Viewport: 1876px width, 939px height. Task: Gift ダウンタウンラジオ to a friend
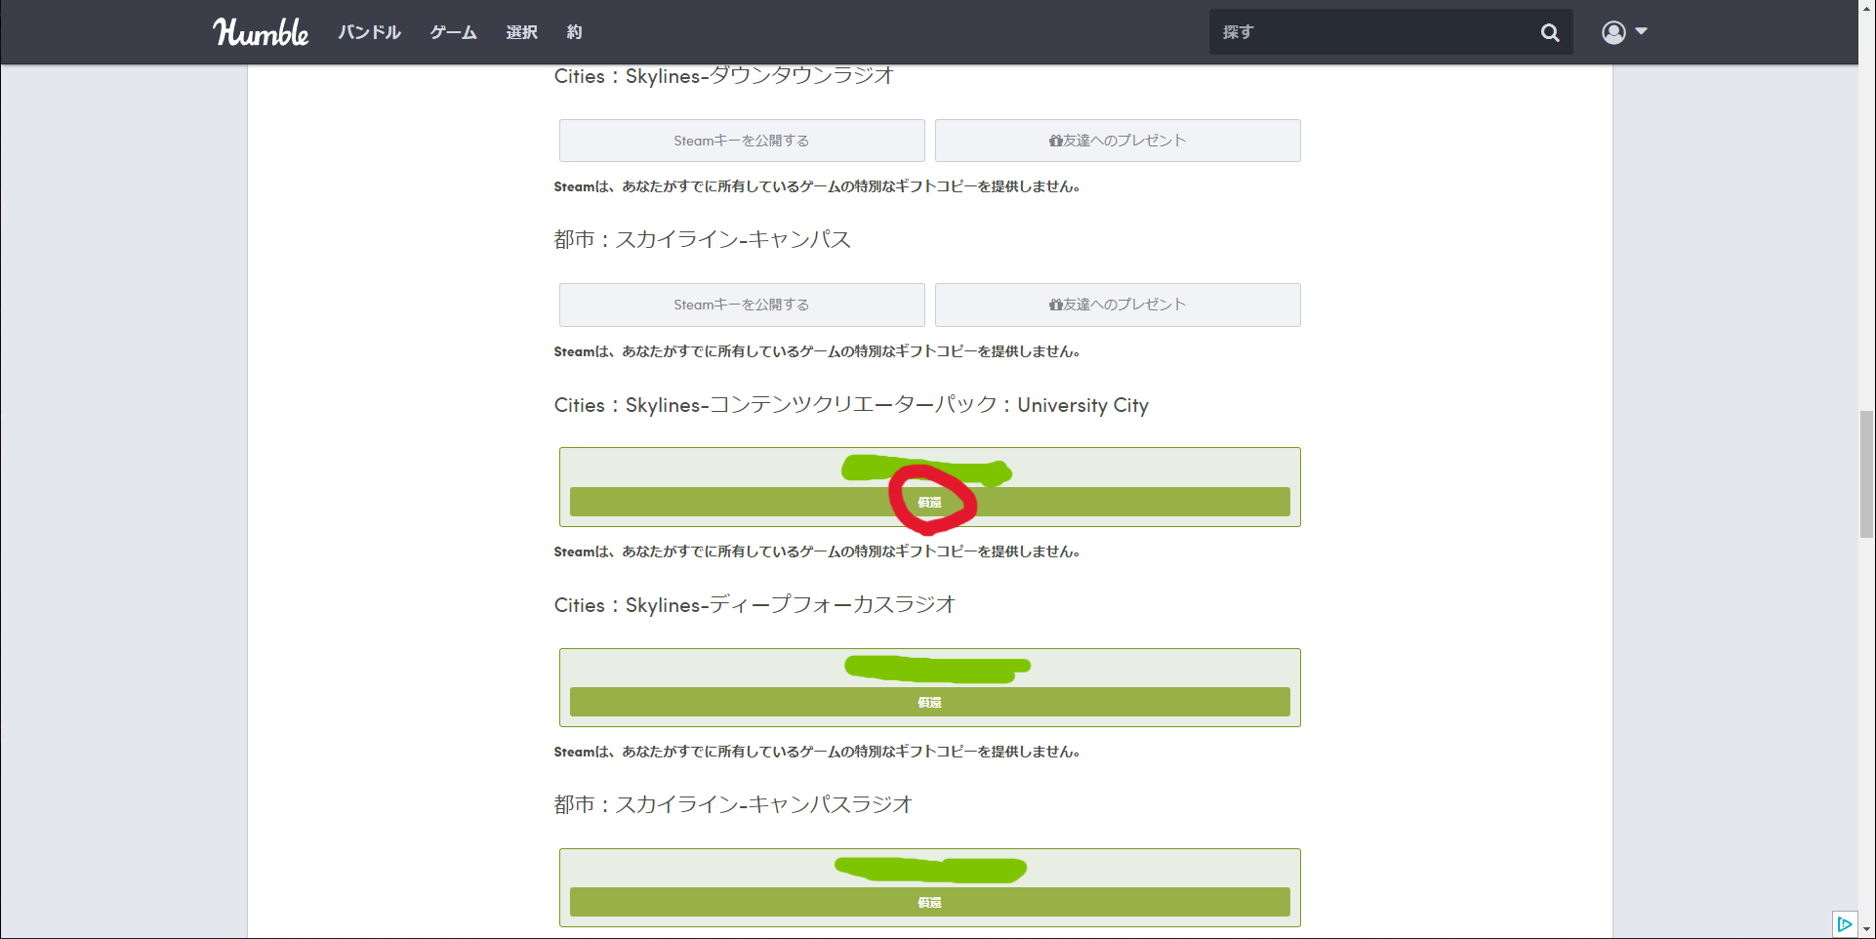click(x=1118, y=141)
